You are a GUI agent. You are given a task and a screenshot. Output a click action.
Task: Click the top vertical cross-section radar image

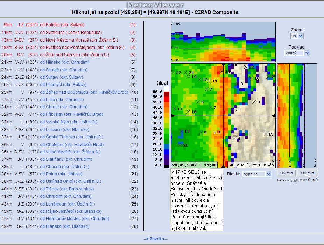coord(223,42)
